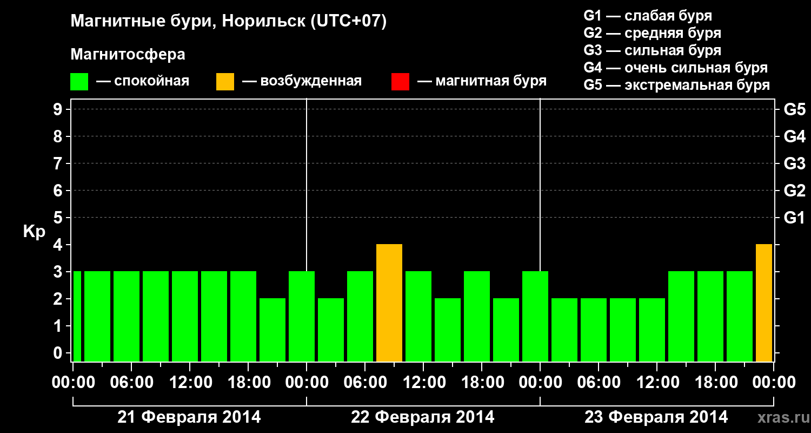Click the right-axis G4 tick label
The height and width of the screenshot is (433, 811).
pyautogui.click(x=795, y=136)
